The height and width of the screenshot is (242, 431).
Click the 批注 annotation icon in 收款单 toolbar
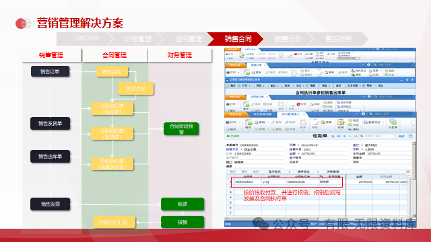point(350,120)
